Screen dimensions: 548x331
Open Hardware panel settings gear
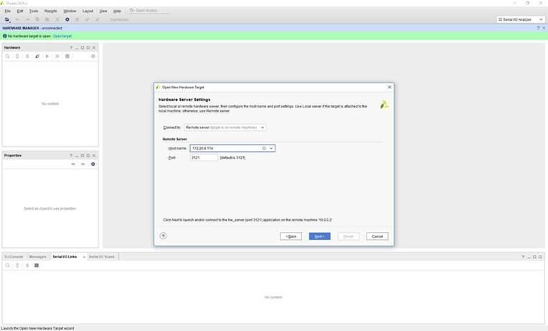point(93,56)
